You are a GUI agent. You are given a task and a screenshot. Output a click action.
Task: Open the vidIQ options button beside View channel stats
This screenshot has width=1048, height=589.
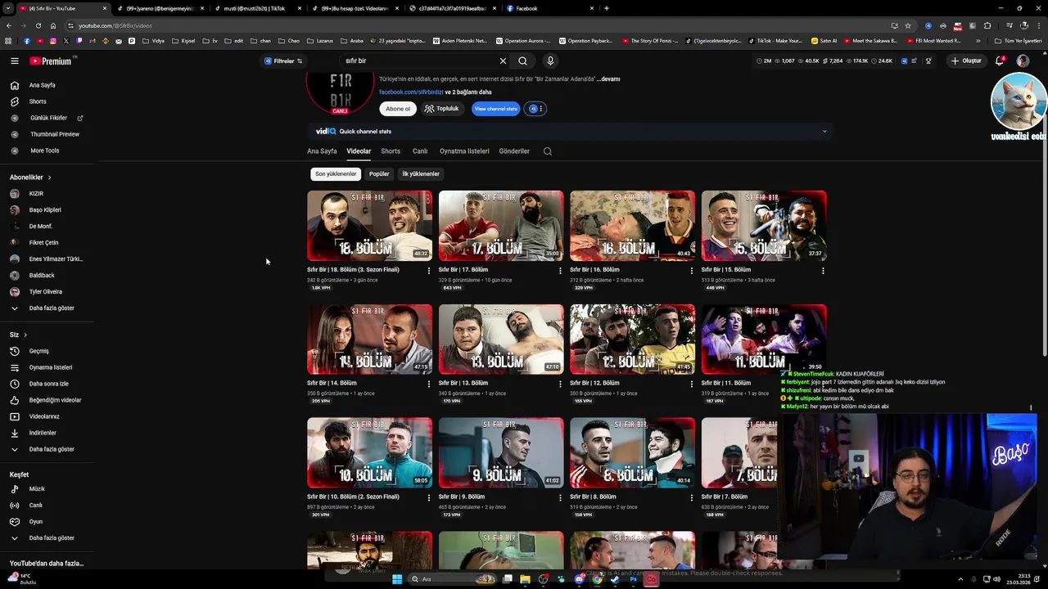click(x=535, y=109)
